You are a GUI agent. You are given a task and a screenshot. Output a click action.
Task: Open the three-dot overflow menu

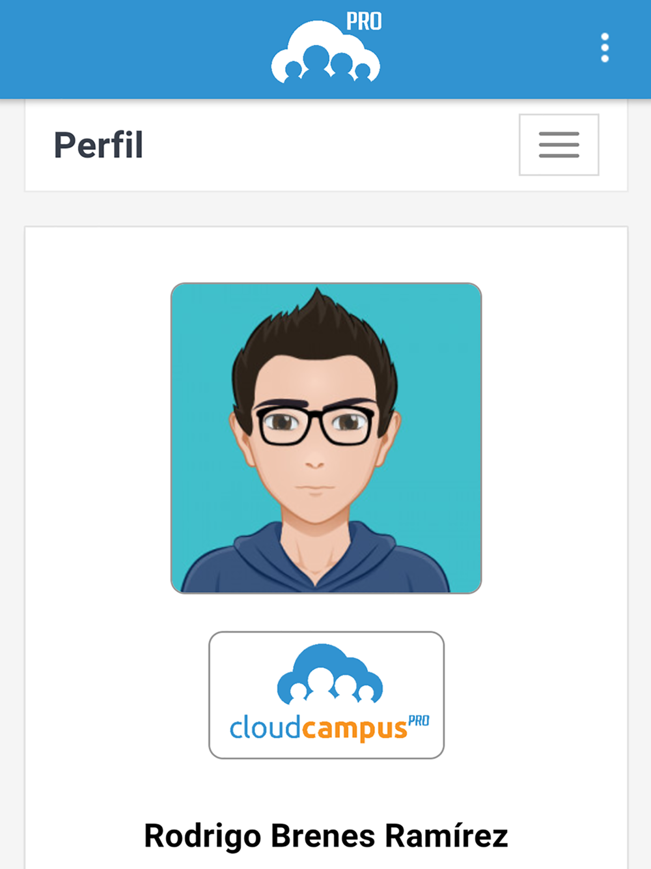pos(605,48)
